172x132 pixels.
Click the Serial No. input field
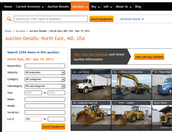pyautogui.click(x=45, y=112)
